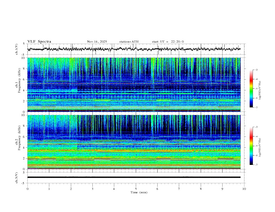The image size is (275, 212).
Task: Click the 'ch.1(V)' axis label
Action: [17, 49]
